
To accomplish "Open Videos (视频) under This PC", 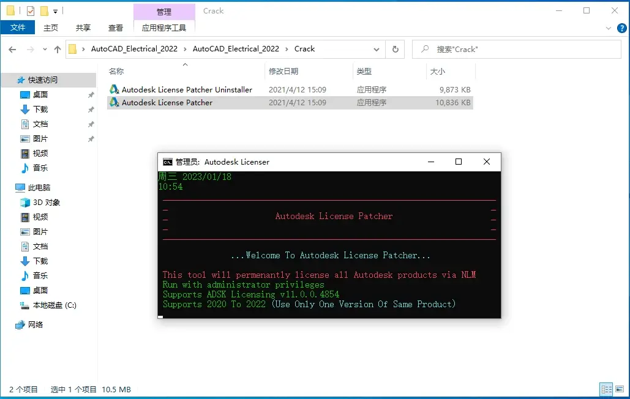I will click(x=40, y=217).
